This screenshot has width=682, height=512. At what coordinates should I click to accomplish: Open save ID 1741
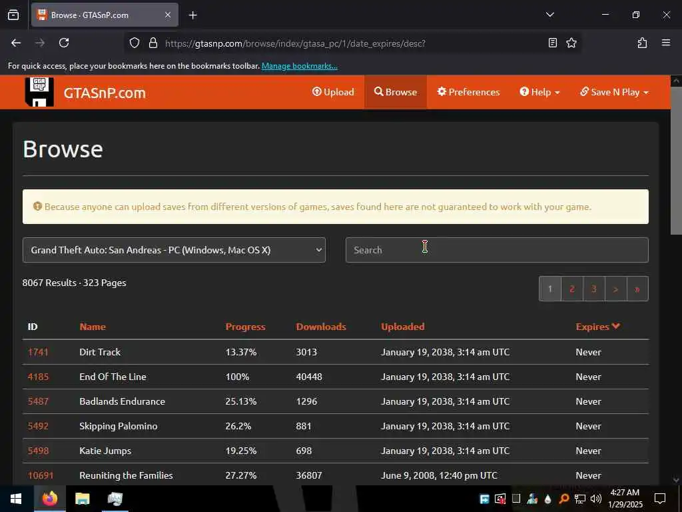click(x=38, y=352)
